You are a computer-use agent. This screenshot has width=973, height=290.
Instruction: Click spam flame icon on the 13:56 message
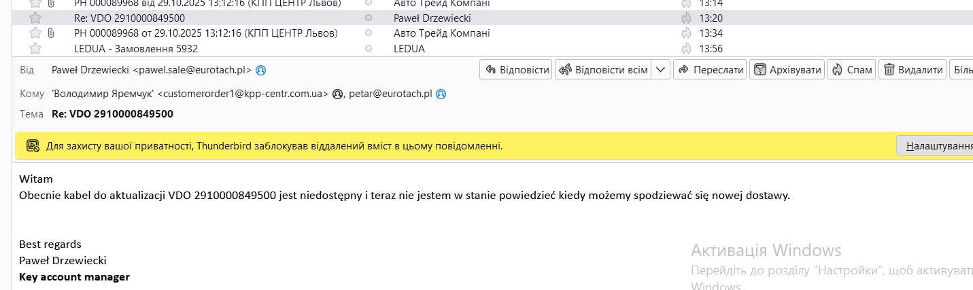pyautogui.click(x=686, y=49)
